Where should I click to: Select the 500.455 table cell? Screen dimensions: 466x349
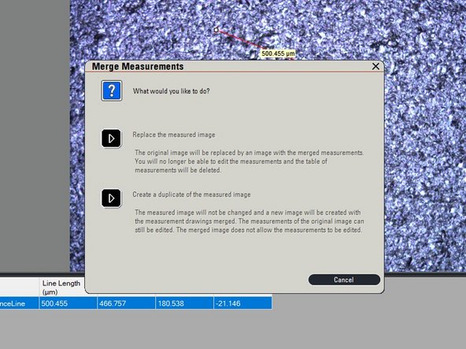(x=68, y=303)
